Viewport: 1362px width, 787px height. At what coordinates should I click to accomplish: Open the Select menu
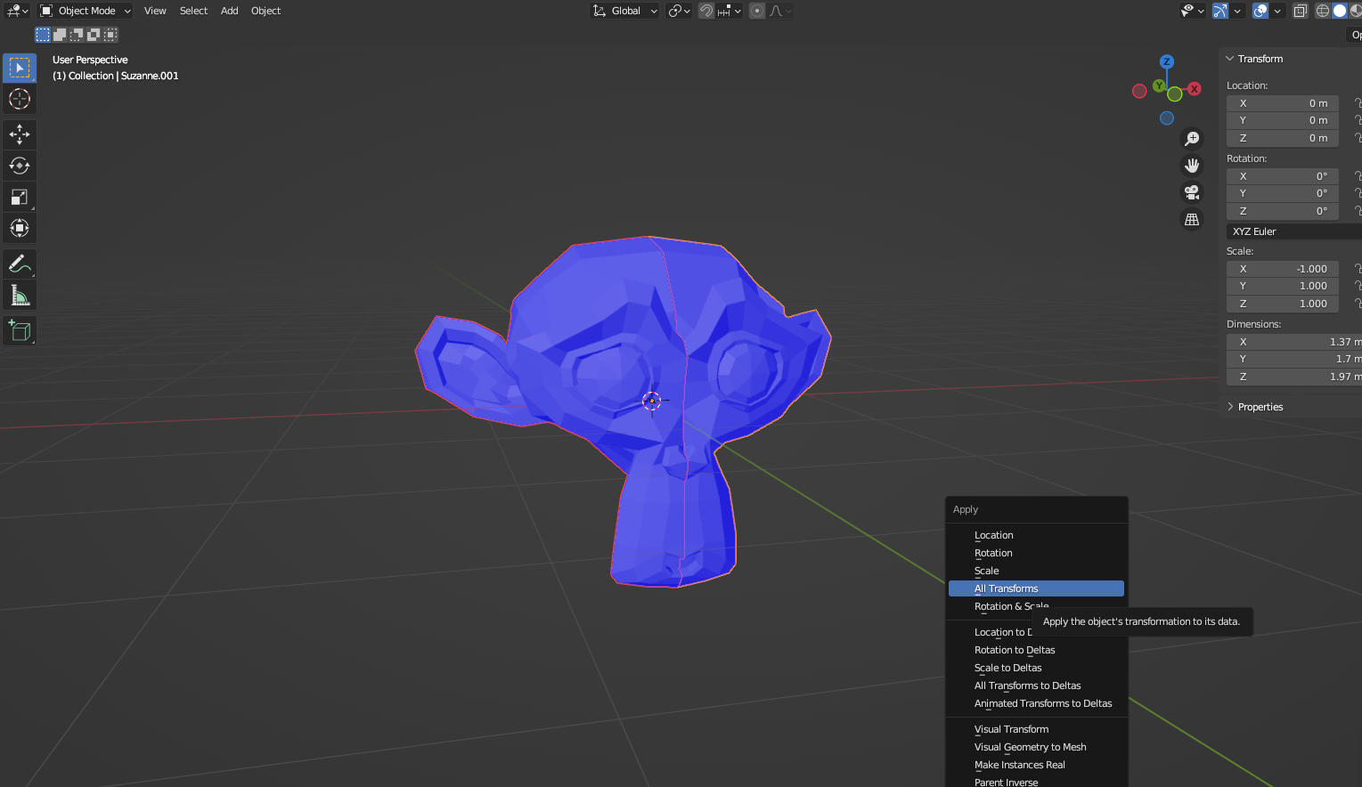(193, 11)
